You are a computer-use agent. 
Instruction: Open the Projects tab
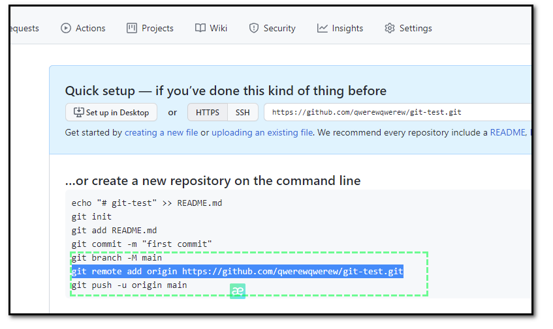[157, 28]
